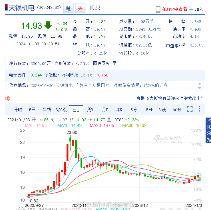Image resolution: width=211 pixels, height=210 pixels.
Task: Switch to the 分时 chart tab
Action: [18, 110]
